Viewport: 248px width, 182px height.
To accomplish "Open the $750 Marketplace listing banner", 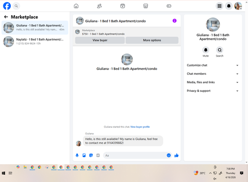I will coord(103,32).
